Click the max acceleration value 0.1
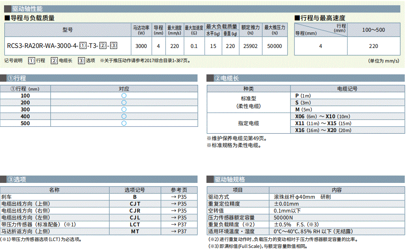The image size is (406, 252). (x=194, y=46)
